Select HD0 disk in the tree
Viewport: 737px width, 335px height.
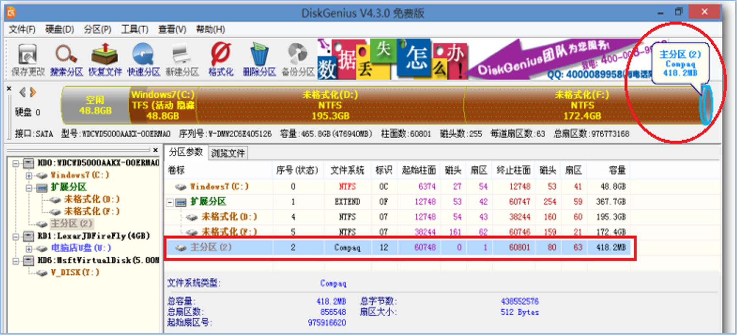click(x=98, y=163)
